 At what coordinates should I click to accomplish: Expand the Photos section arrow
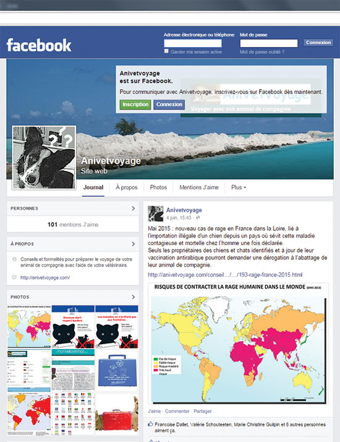(x=133, y=297)
